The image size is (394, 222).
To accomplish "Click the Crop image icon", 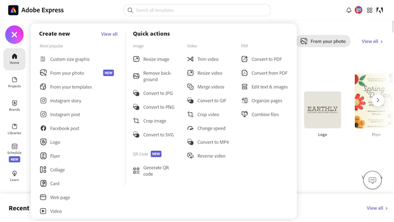I will (136, 120).
